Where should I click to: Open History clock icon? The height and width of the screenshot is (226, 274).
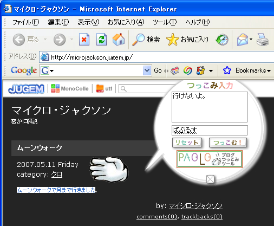click(x=222, y=40)
